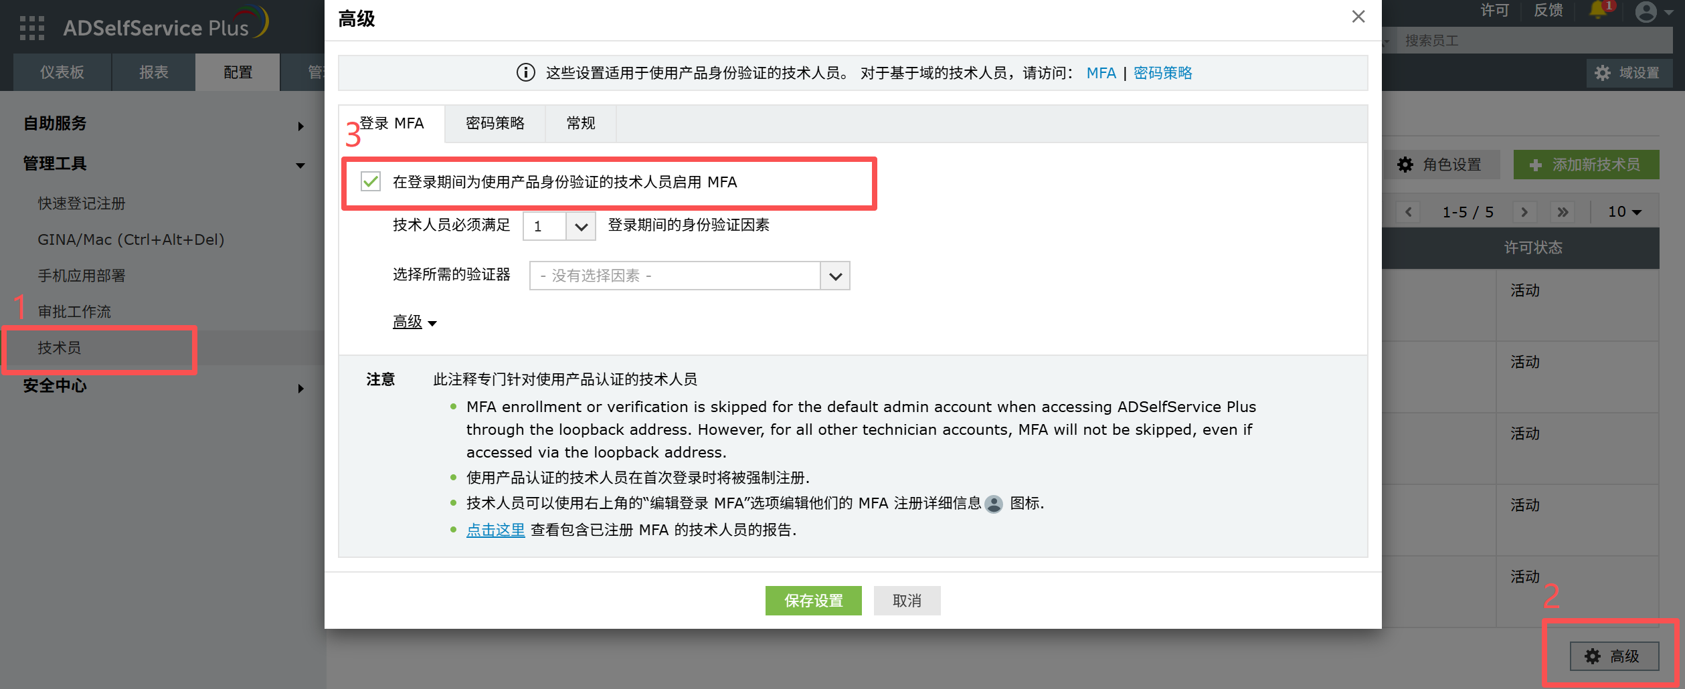The width and height of the screenshot is (1685, 689).
Task: Click 保存设置 button
Action: coord(813,601)
